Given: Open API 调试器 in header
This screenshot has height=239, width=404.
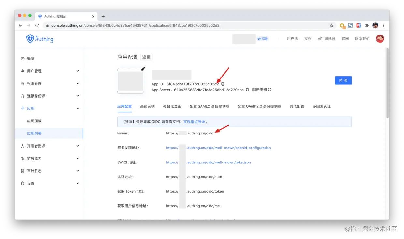Looking at the screenshot, I should (326, 39).
